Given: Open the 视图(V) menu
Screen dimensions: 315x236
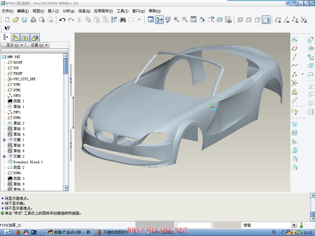Looking at the screenshot, I should click(38, 11).
